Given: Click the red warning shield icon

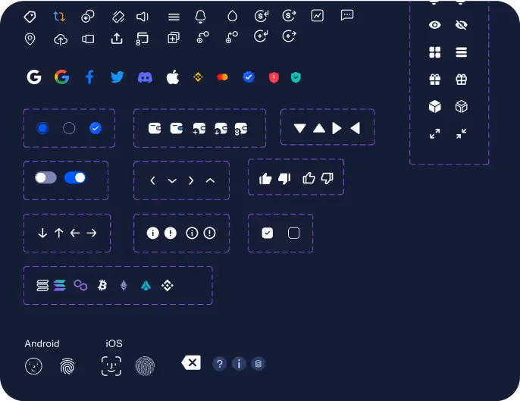Looking at the screenshot, I should pos(274,77).
